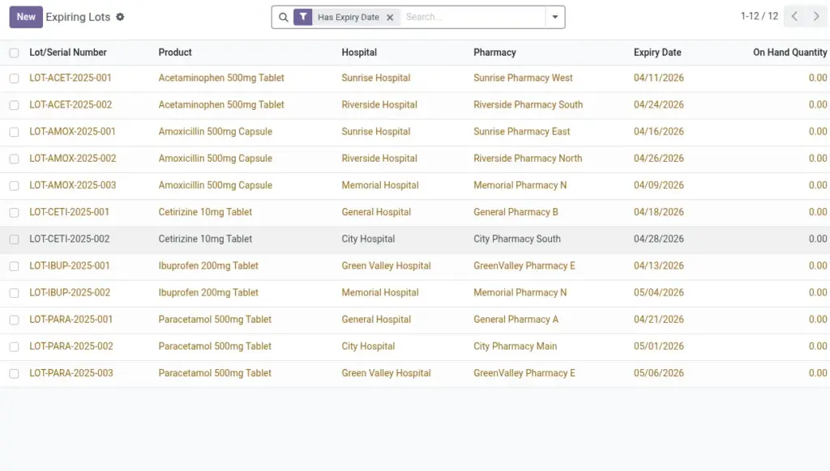Select checkbox for LOT-PARA-2025-003

pos(15,374)
